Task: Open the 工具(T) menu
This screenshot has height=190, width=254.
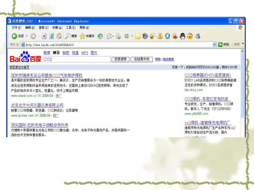Action: click(71, 28)
